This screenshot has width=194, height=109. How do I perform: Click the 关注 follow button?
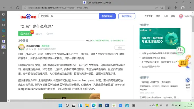(120, 48)
